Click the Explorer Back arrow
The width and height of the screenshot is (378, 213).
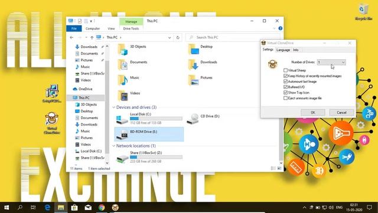tap(71, 37)
